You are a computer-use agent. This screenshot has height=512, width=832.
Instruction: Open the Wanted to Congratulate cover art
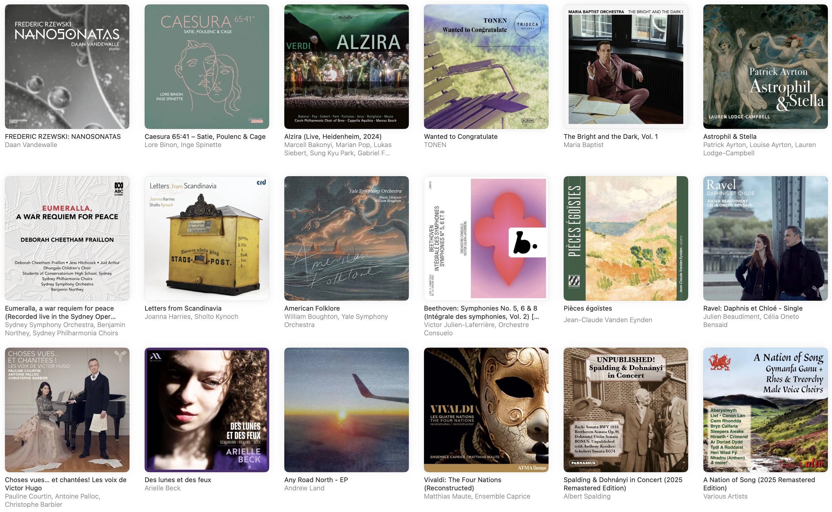[x=486, y=67]
